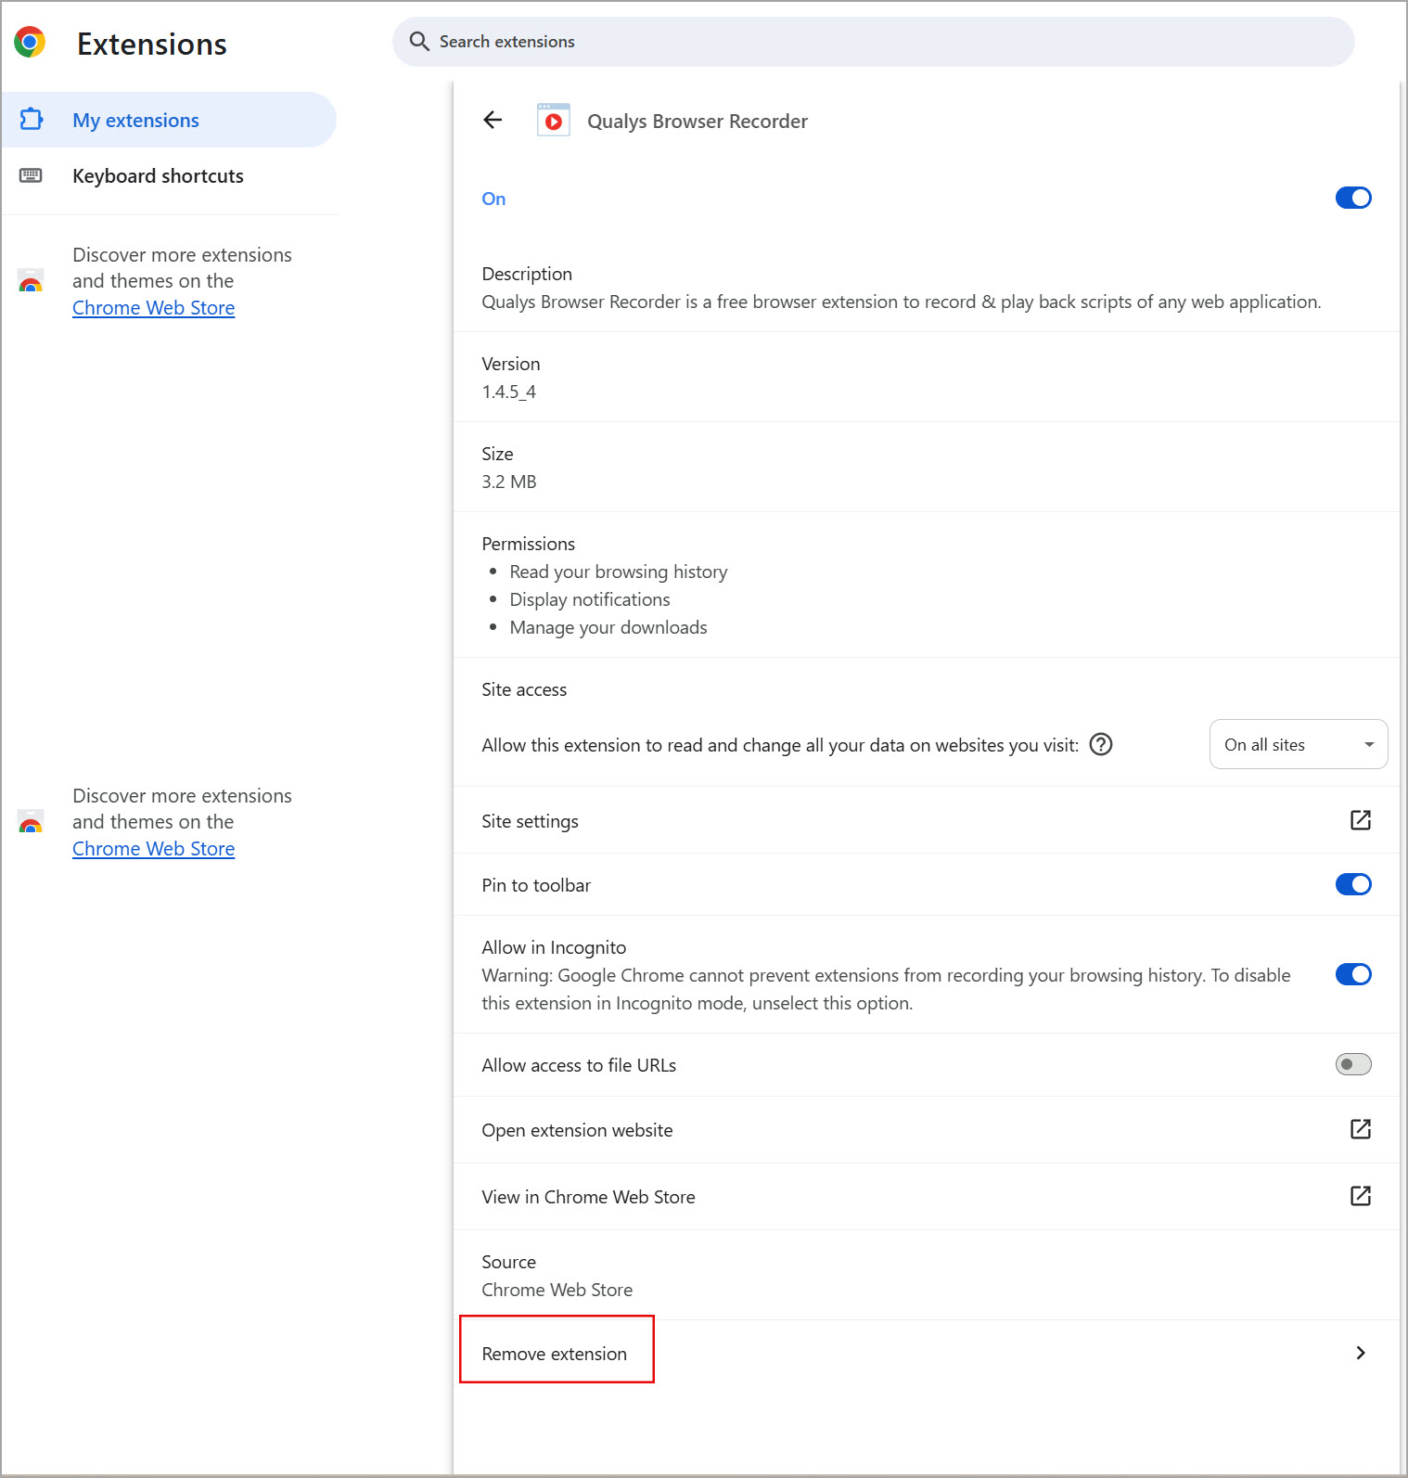The width and height of the screenshot is (1408, 1478).
Task: Click Open extension website label
Action: pos(577,1130)
